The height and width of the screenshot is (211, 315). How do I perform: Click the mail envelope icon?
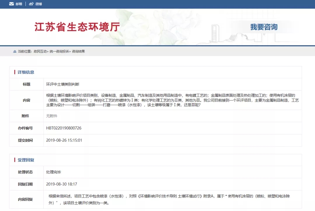(11, 4)
